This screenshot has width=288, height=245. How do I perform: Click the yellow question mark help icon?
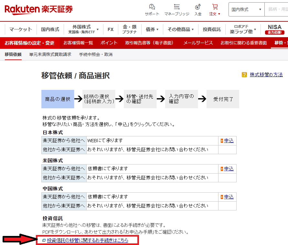pyautogui.click(x=244, y=75)
